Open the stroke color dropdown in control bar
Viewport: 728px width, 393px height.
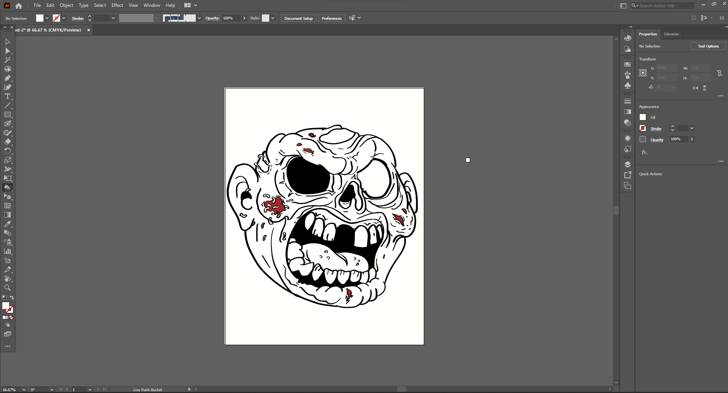point(64,18)
